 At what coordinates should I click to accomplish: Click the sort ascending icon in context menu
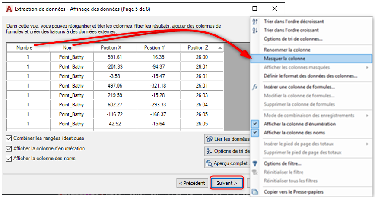coord(255,30)
